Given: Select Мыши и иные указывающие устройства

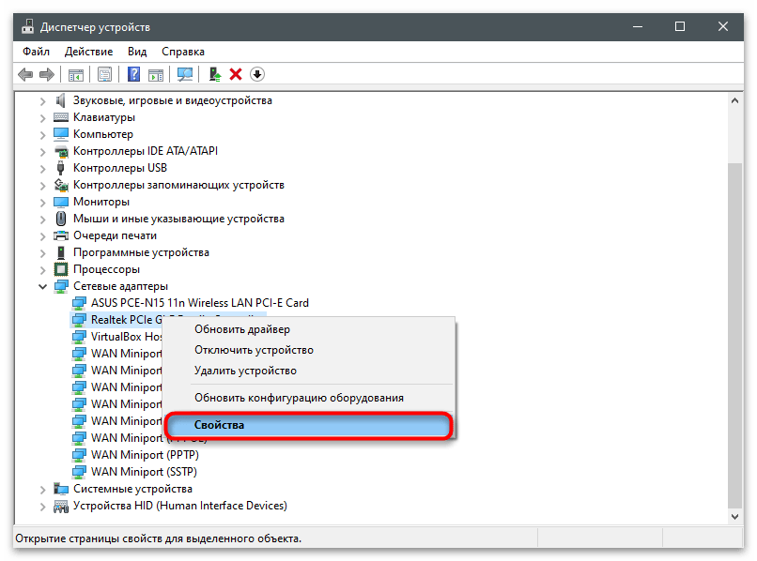Looking at the screenshot, I should tap(178, 219).
